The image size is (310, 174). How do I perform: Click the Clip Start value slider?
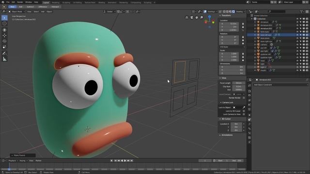(x=239, y=87)
